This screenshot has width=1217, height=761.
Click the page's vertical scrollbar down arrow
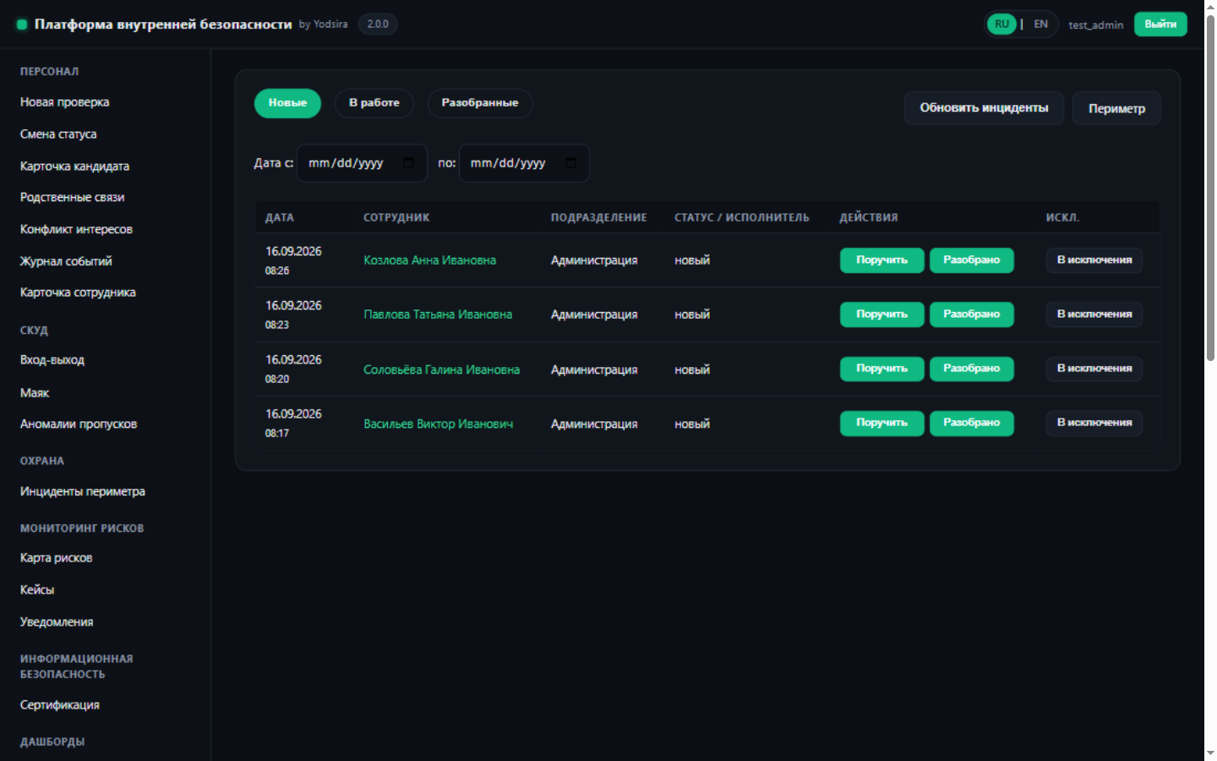pos(1210,753)
